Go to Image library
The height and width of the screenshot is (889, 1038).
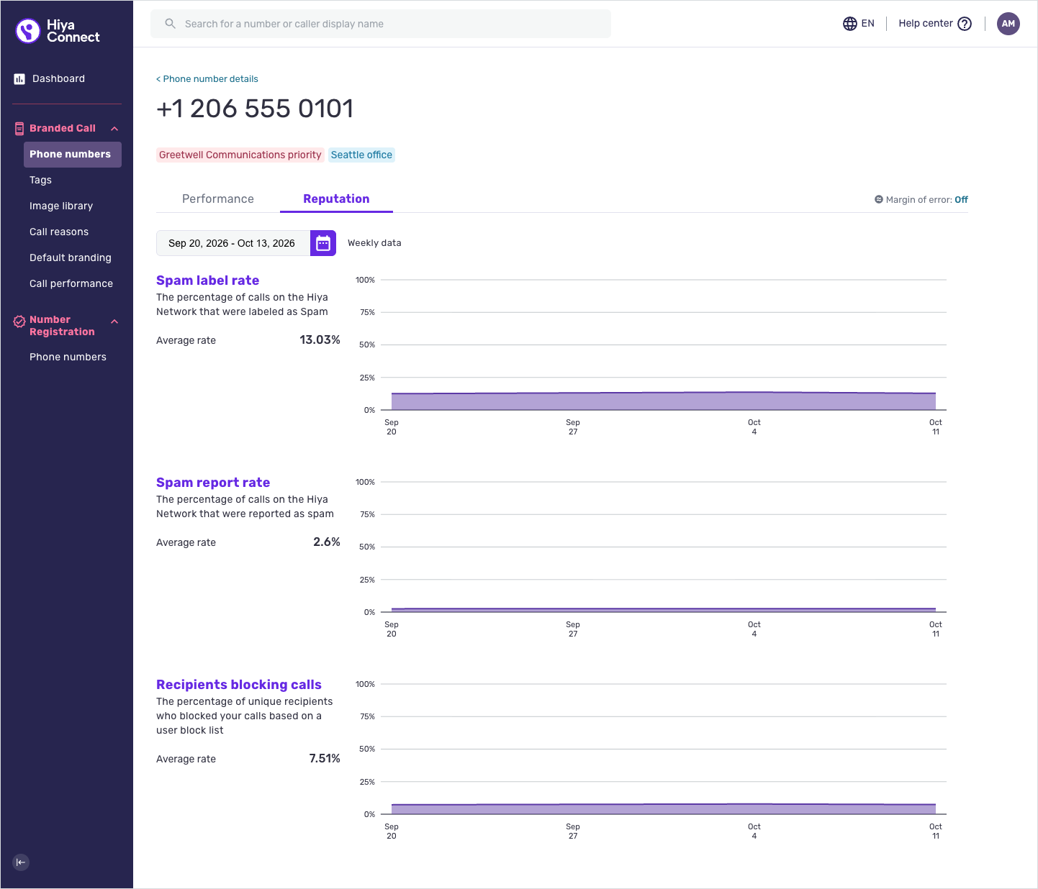tap(61, 206)
